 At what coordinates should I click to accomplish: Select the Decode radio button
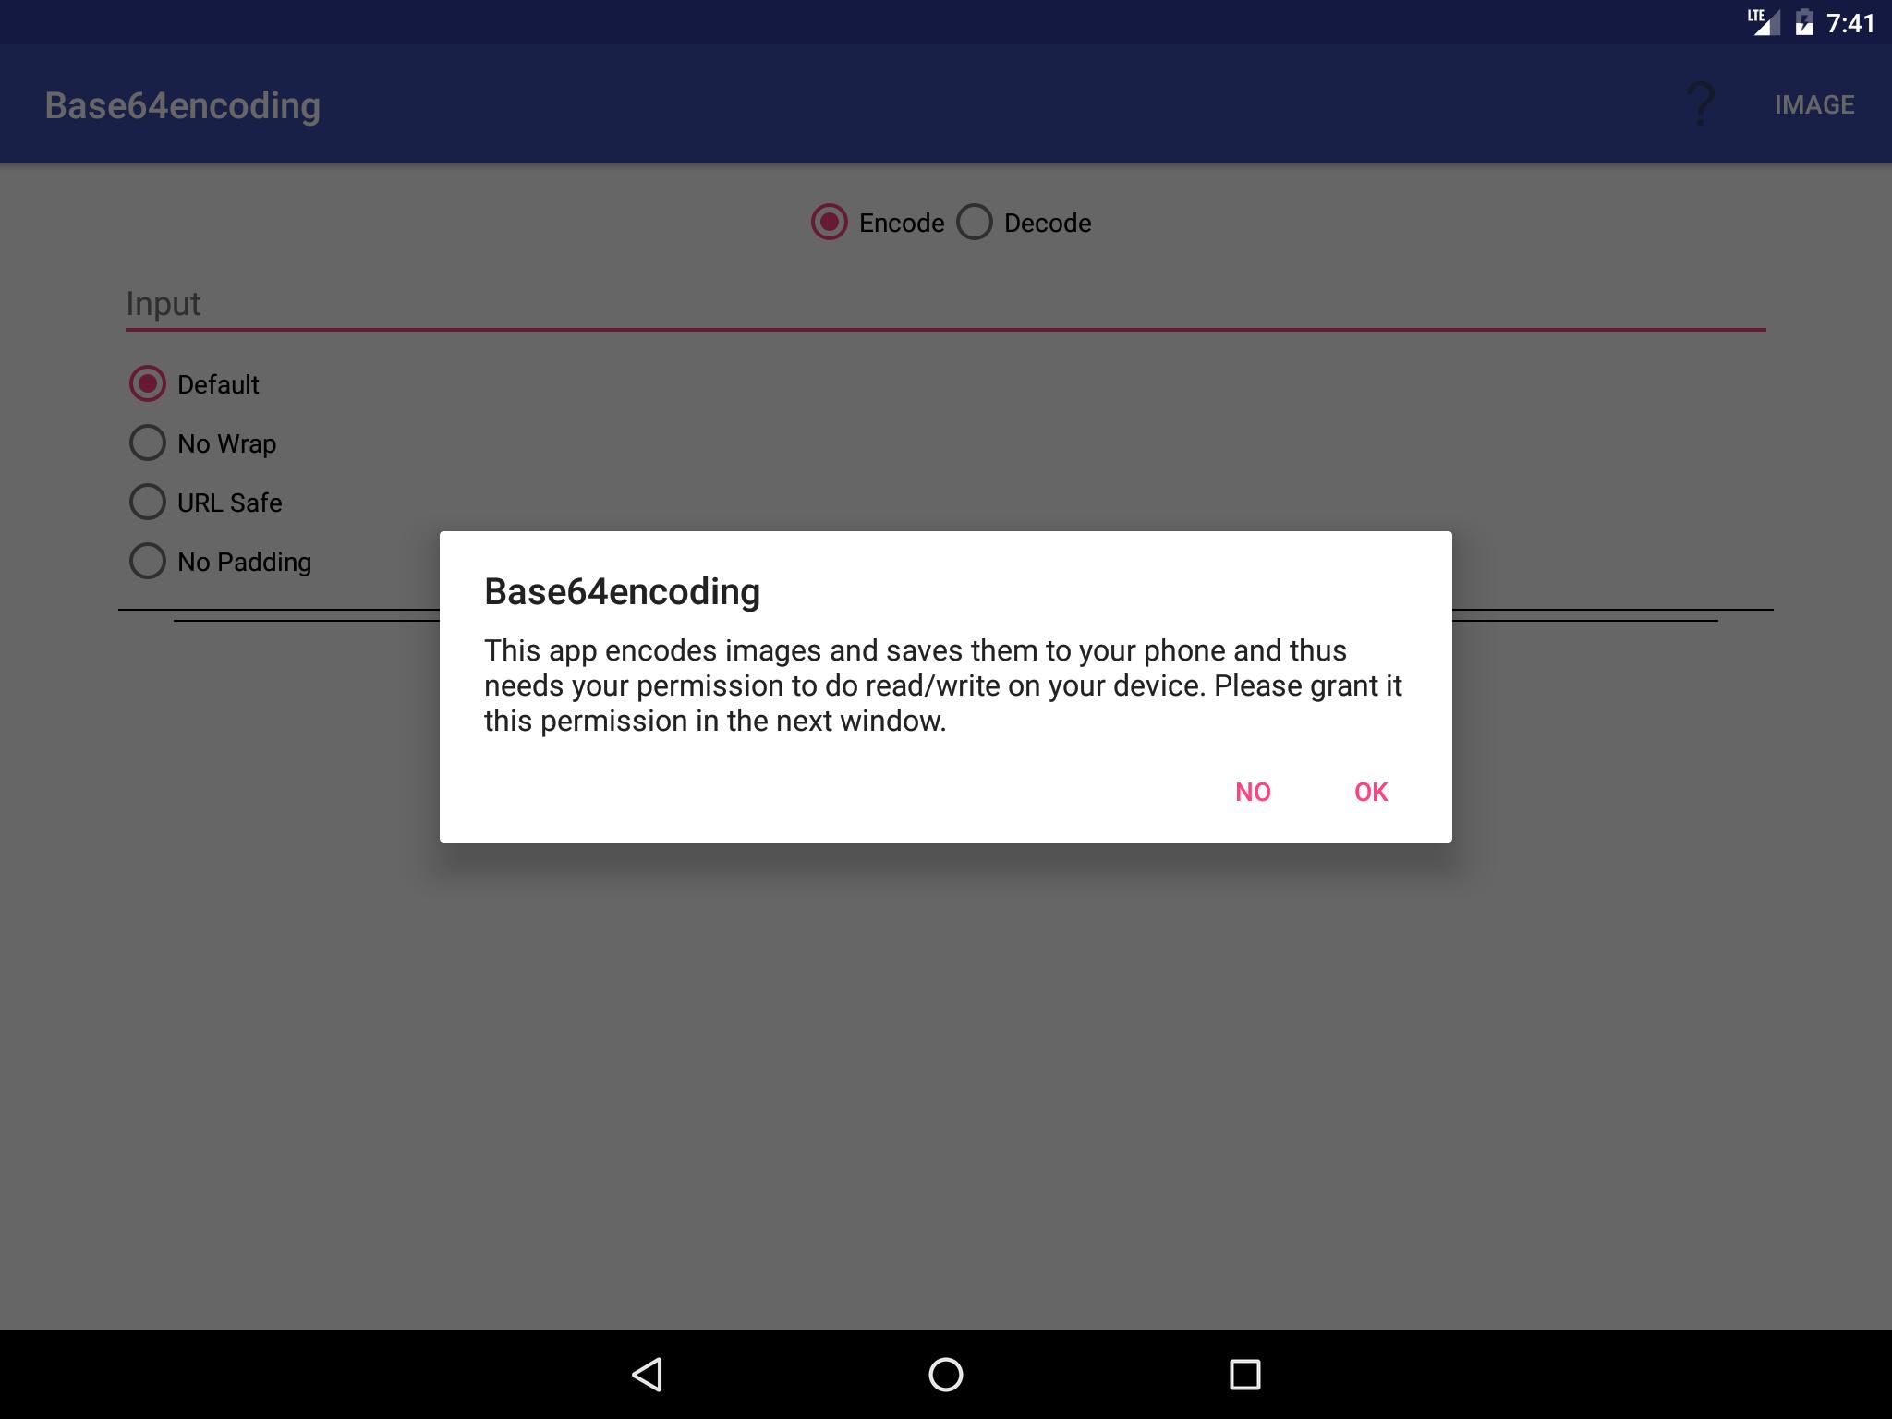tap(976, 222)
